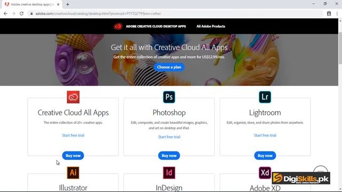Click the Creative Cloud All Apps icon

coord(73,97)
